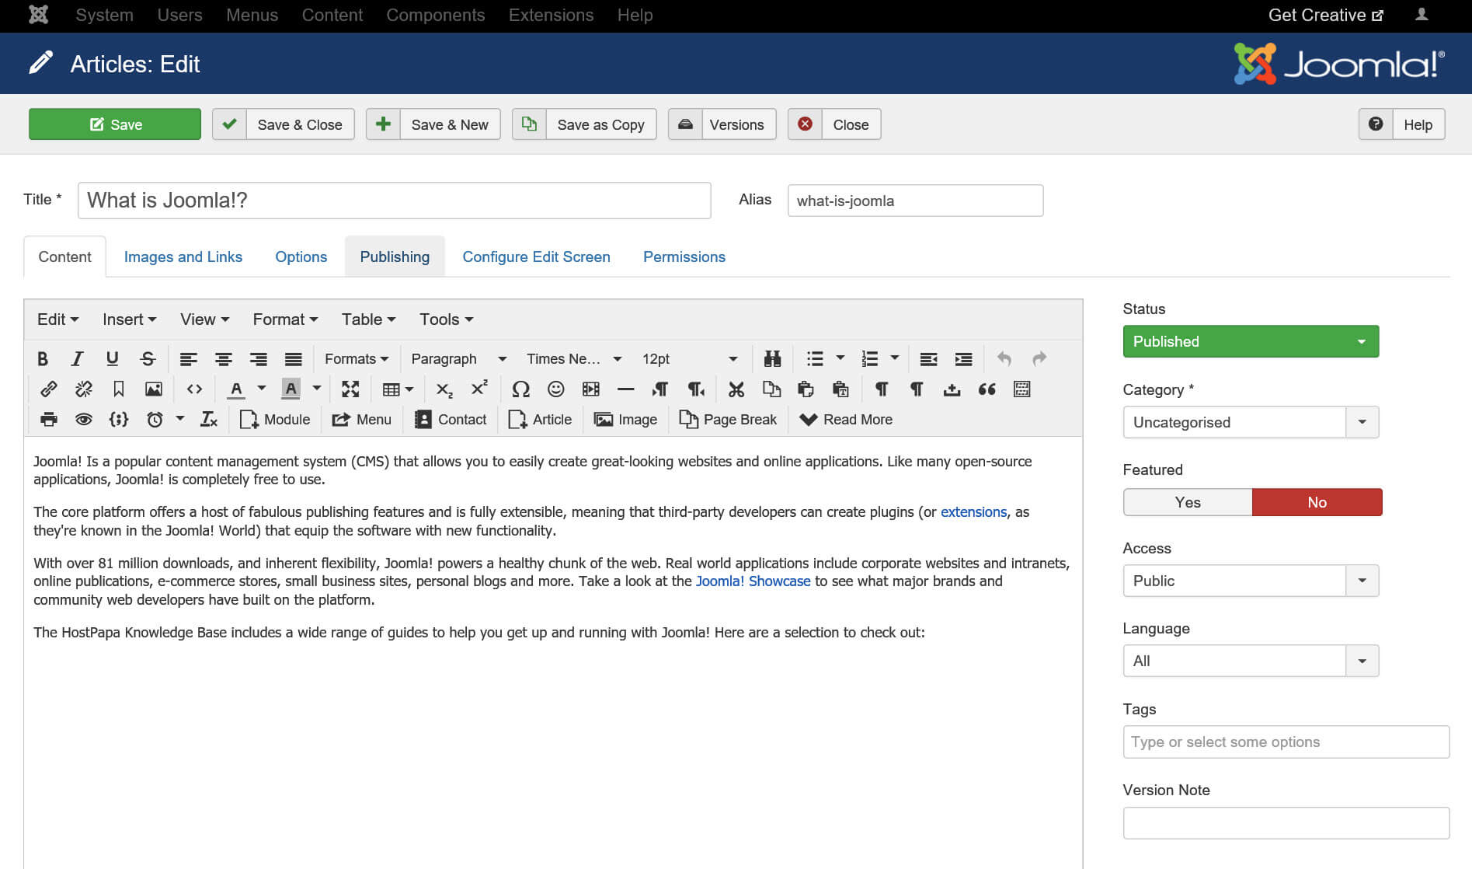Open the Access Public dropdown
The height and width of the screenshot is (869, 1472).
pos(1251,581)
